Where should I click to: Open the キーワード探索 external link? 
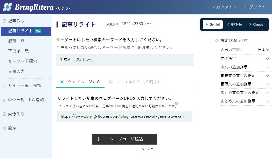(118, 48)
